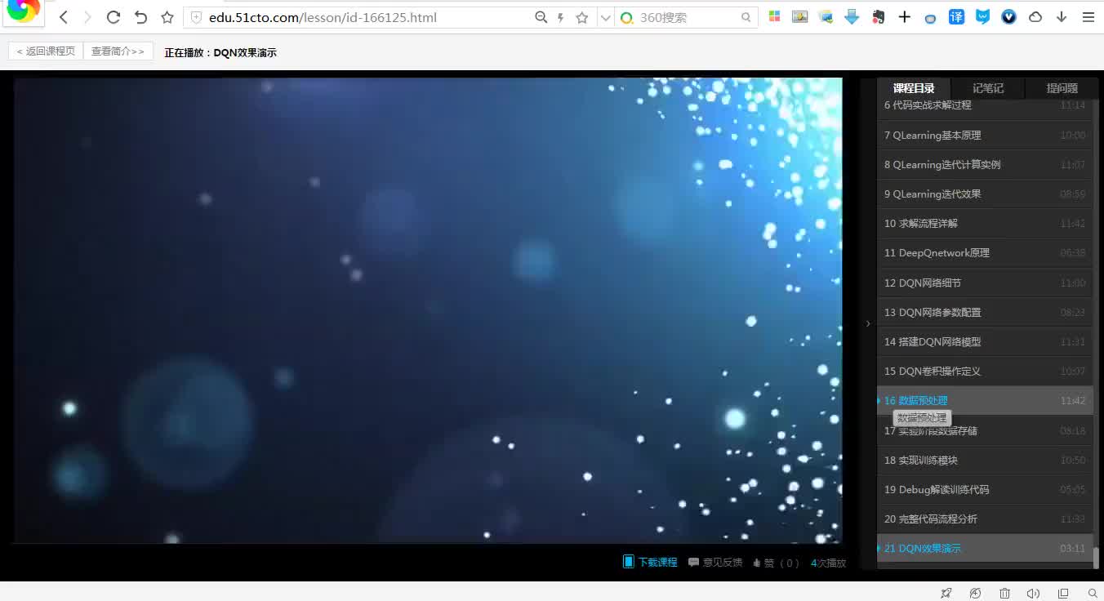Open lesson 13 DQN网络参数配置

click(x=985, y=312)
